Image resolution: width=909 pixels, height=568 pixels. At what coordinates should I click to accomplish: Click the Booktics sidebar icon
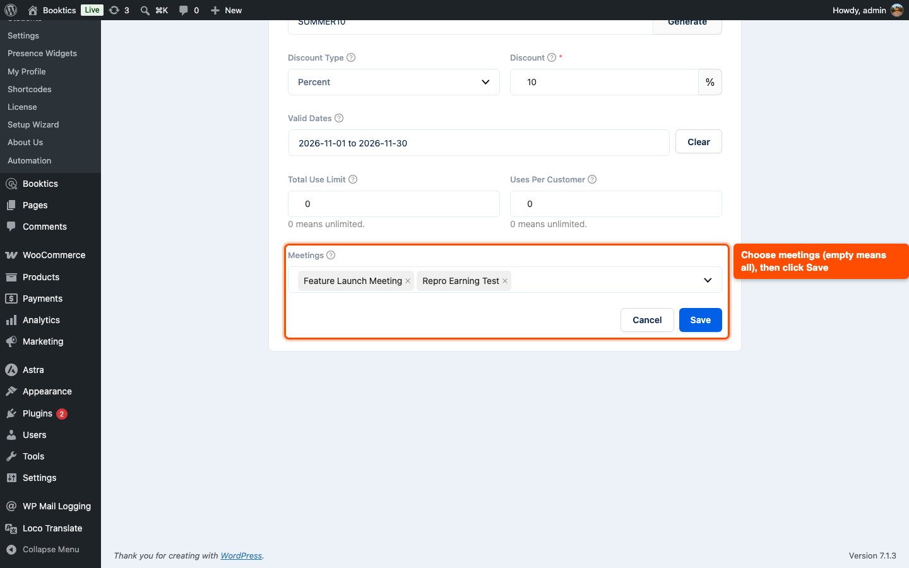coord(11,184)
